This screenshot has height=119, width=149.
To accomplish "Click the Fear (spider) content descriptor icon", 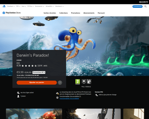I will coord(84,81).
